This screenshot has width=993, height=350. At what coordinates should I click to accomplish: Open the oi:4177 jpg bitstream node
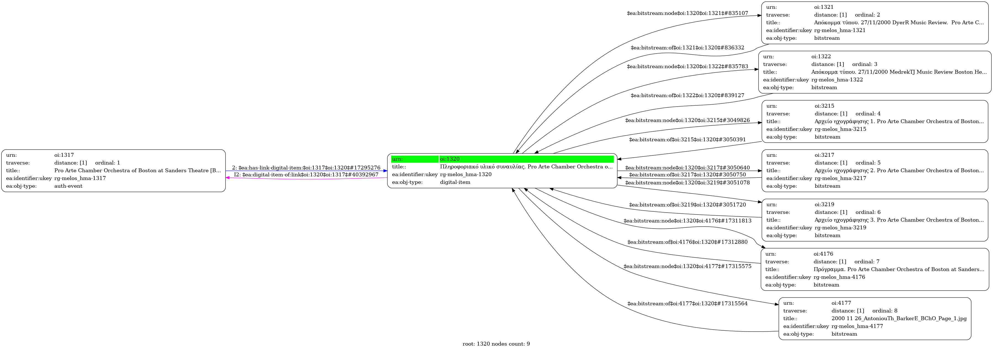(875, 319)
